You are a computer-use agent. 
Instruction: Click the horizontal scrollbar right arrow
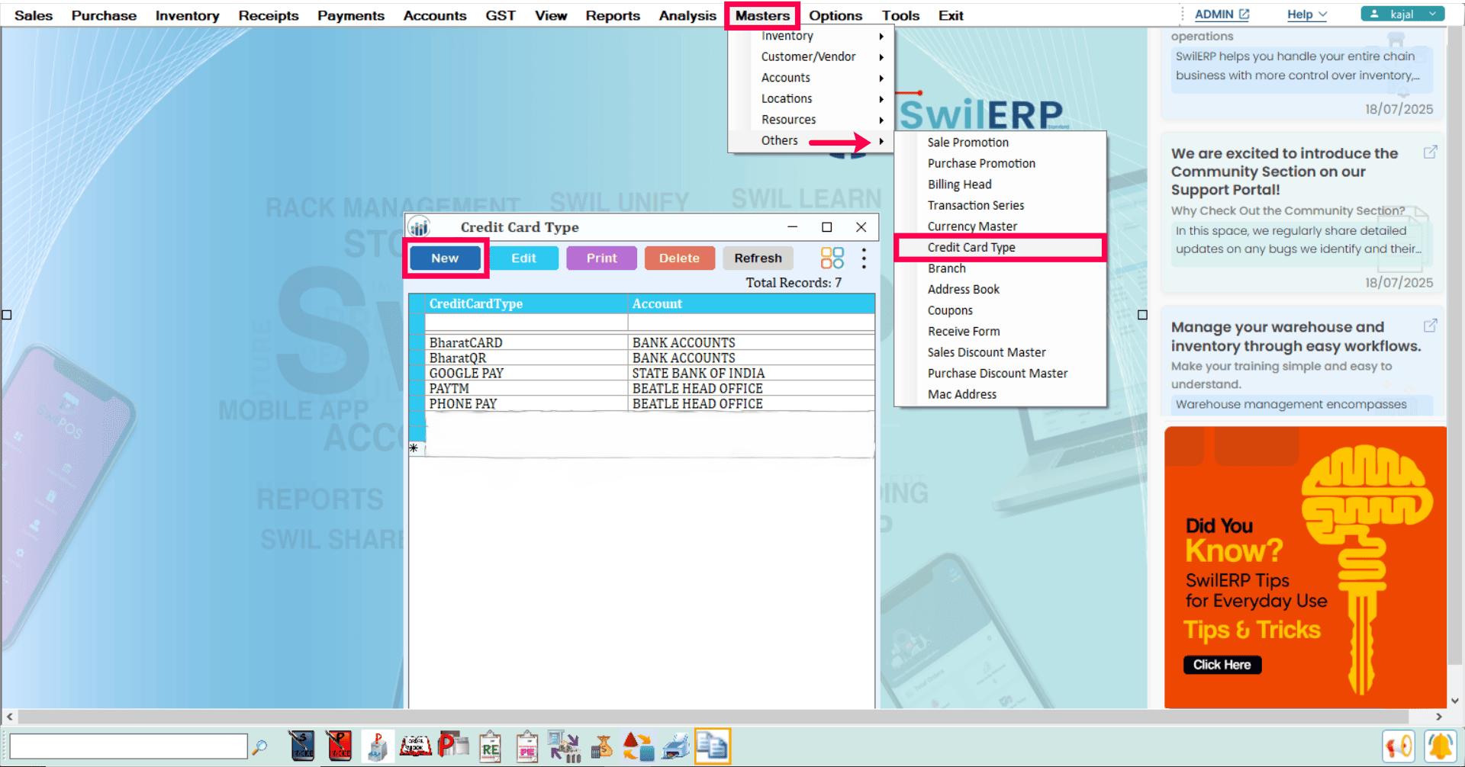click(x=1438, y=717)
